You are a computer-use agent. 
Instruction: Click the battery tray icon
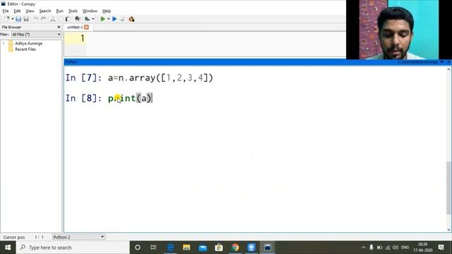tap(379, 248)
